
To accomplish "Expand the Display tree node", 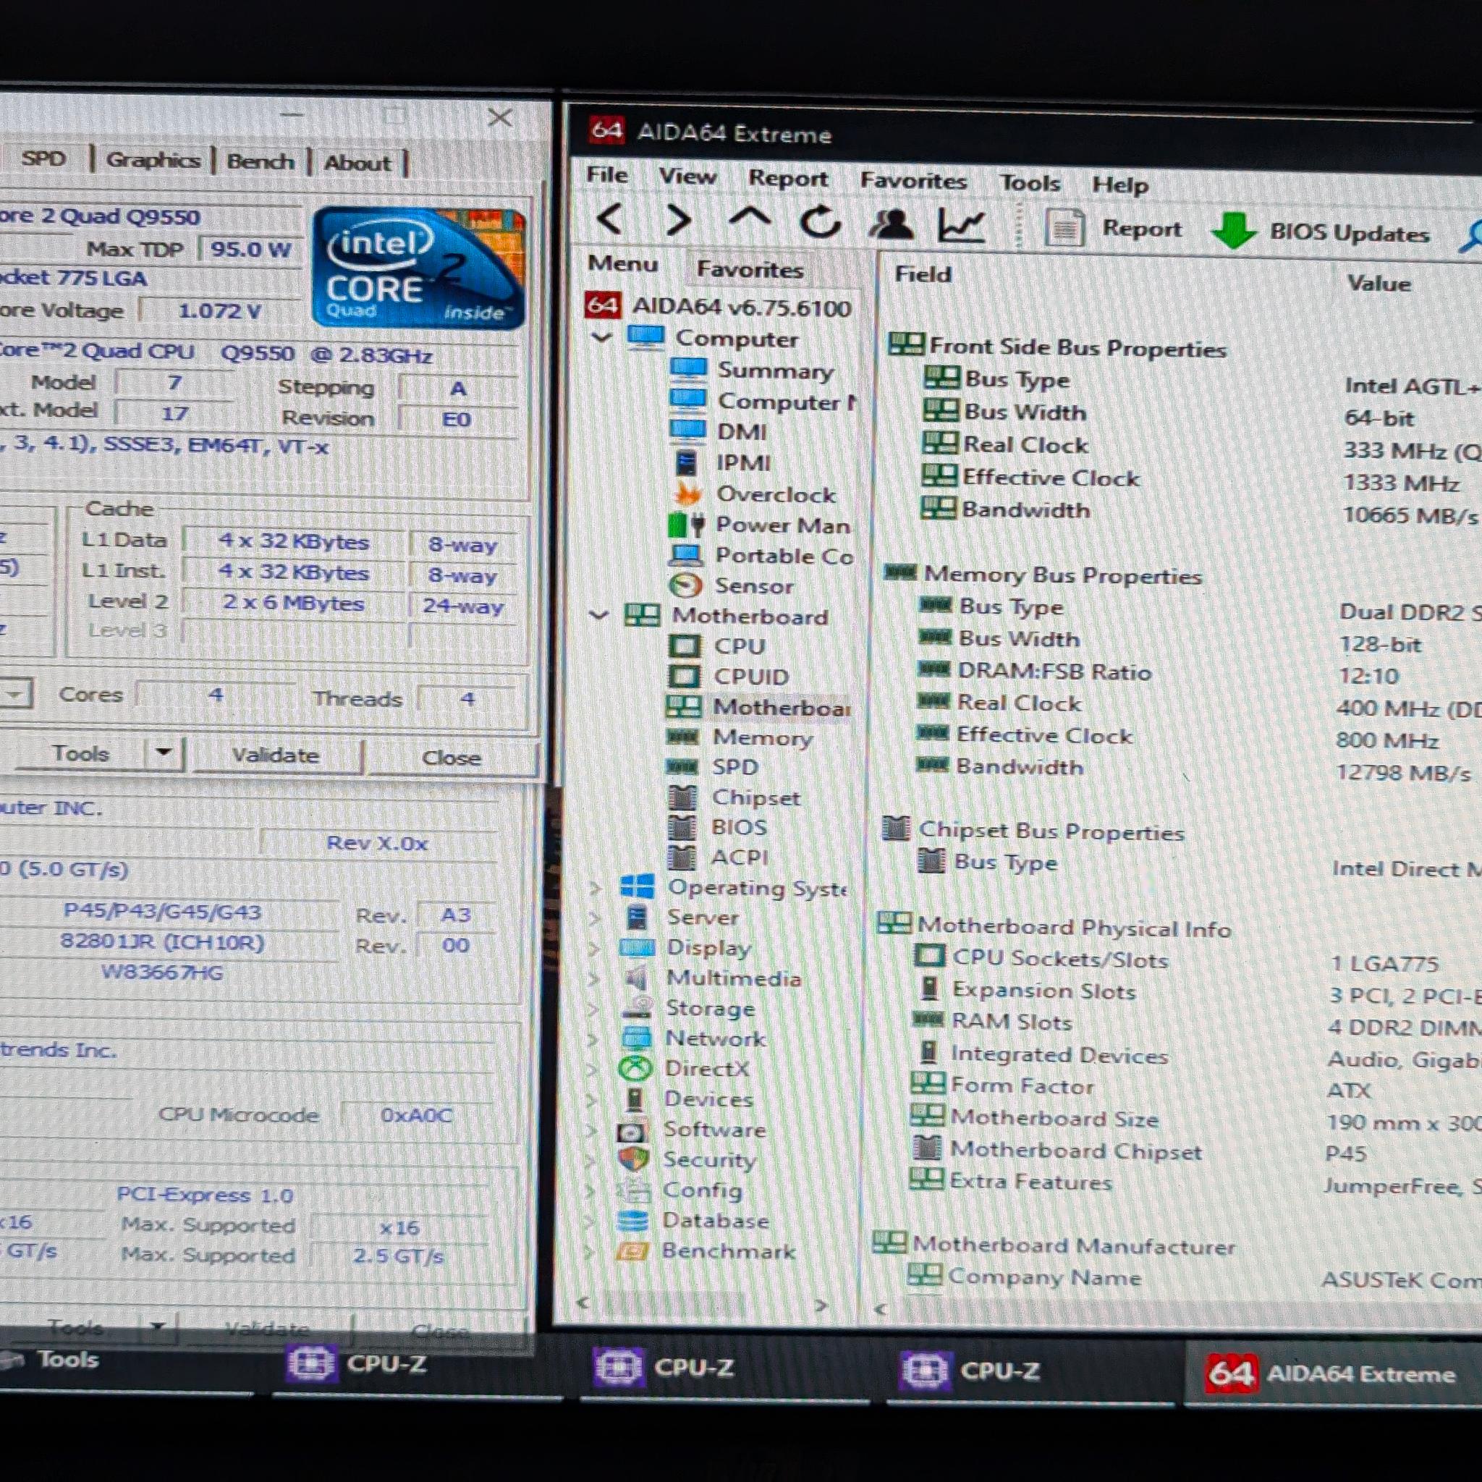I will 593,948.
